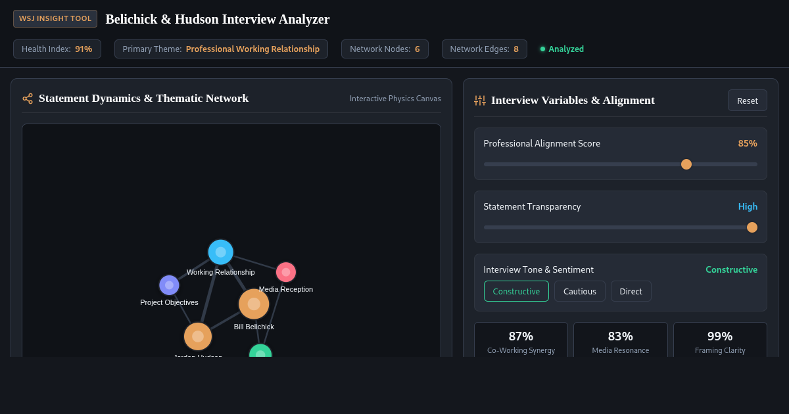Image resolution: width=789 pixels, height=414 pixels.
Task: Click the Primary Theme chip
Action: [221, 49]
